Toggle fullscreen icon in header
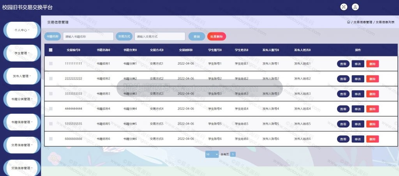This screenshot has width=399, height=176. click(344, 7)
